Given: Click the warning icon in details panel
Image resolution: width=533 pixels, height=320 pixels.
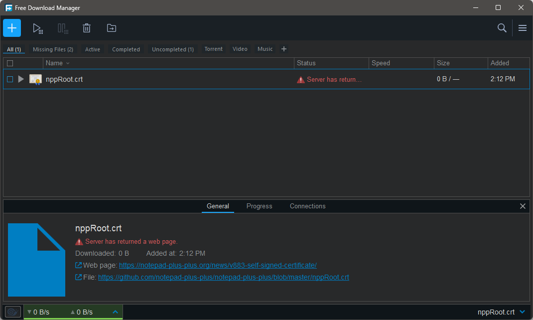Looking at the screenshot, I should tap(79, 242).
